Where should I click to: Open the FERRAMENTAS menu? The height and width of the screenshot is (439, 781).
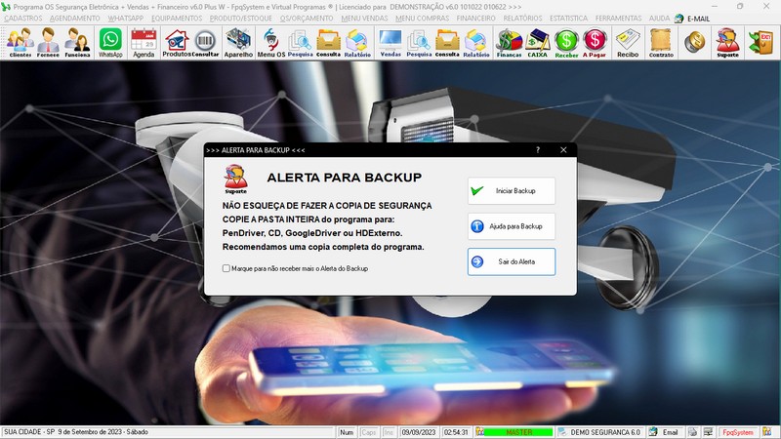point(618,19)
